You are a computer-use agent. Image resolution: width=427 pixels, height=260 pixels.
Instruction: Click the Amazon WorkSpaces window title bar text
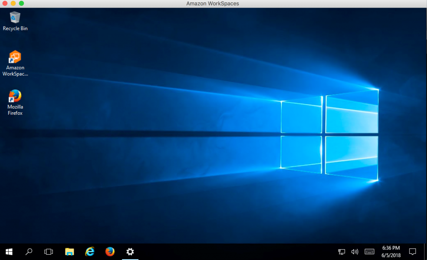(213, 3)
